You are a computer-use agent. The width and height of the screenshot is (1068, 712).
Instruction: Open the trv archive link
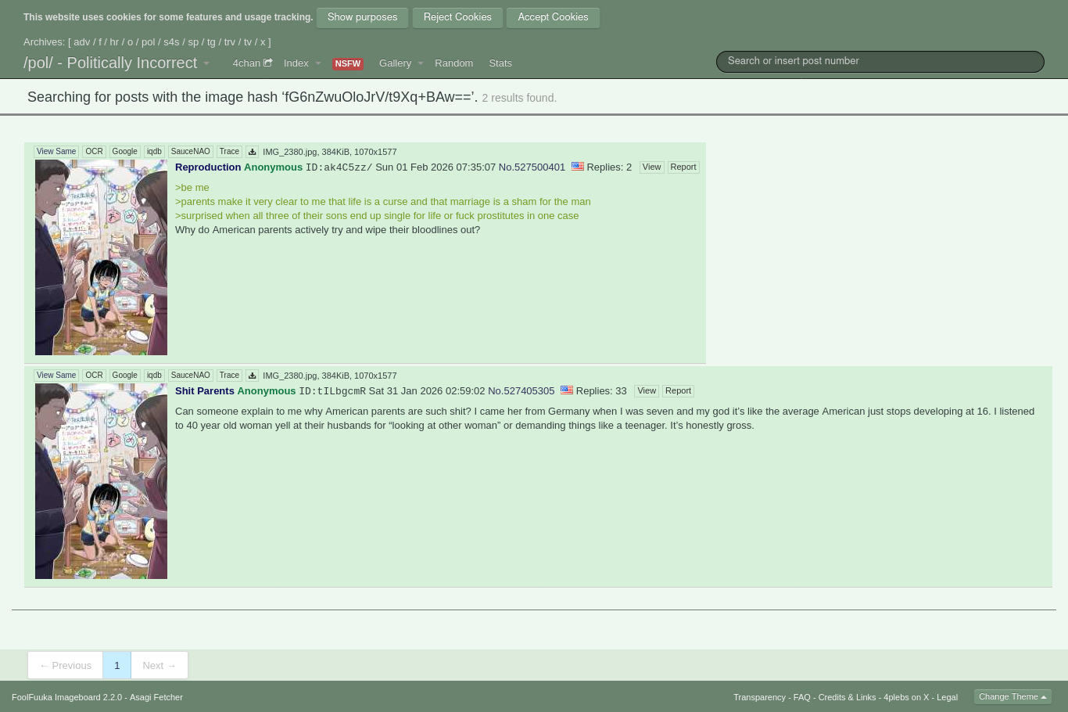(230, 42)
